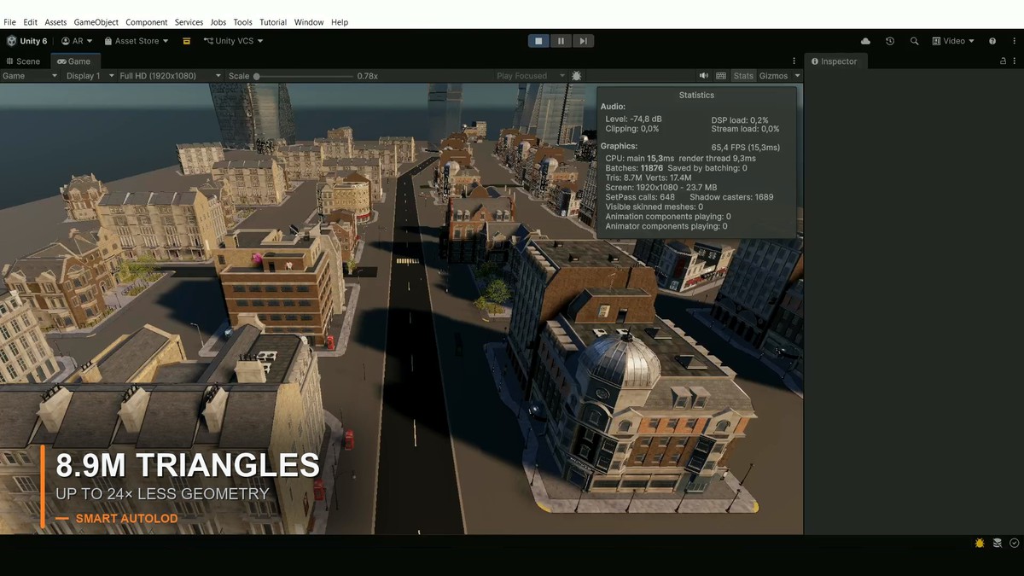
Task: Open the undo history icon
Action: pos(890,41)
